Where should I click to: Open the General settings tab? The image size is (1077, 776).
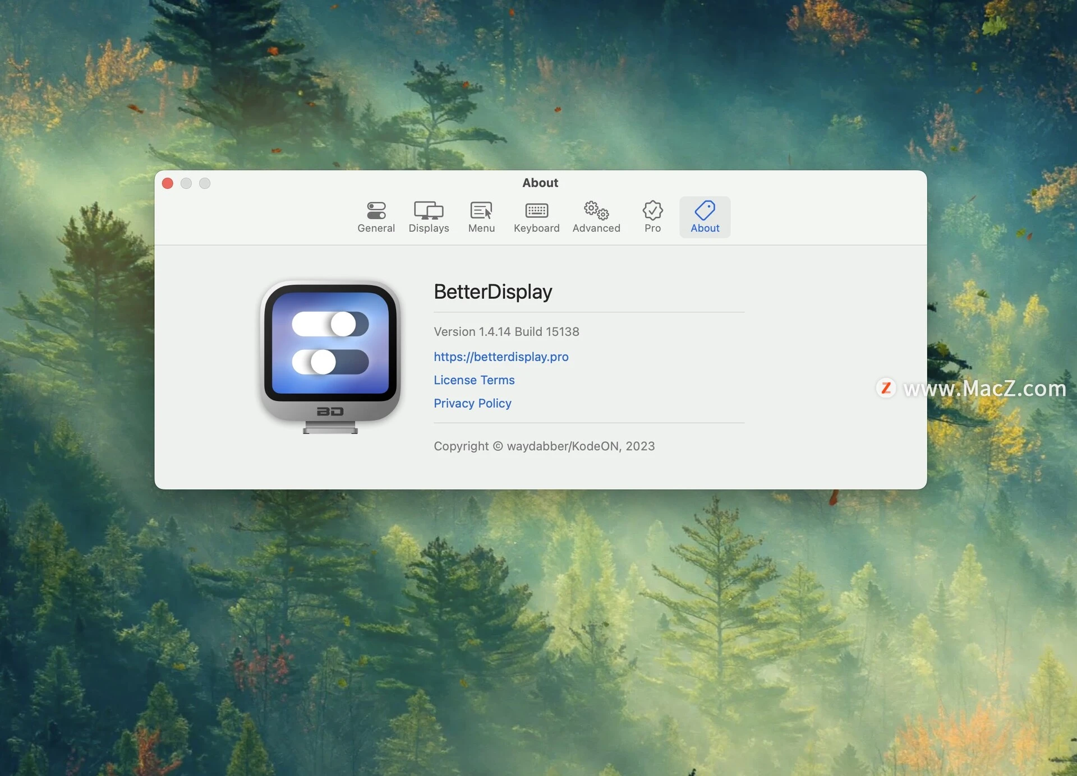[376, 217]
